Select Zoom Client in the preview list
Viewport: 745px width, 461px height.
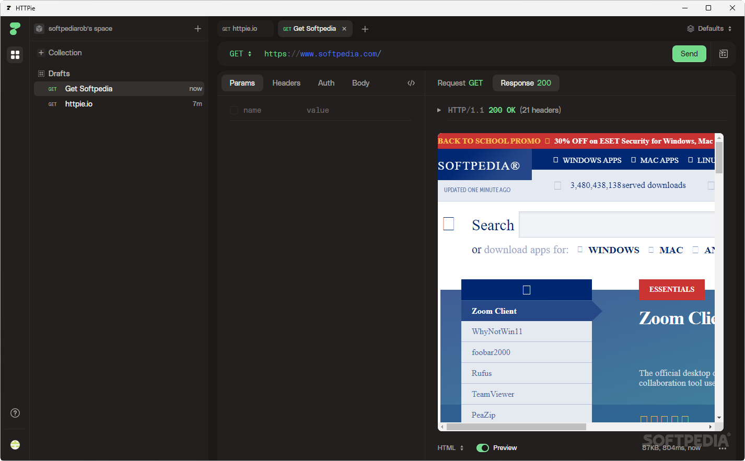[527, 311]
